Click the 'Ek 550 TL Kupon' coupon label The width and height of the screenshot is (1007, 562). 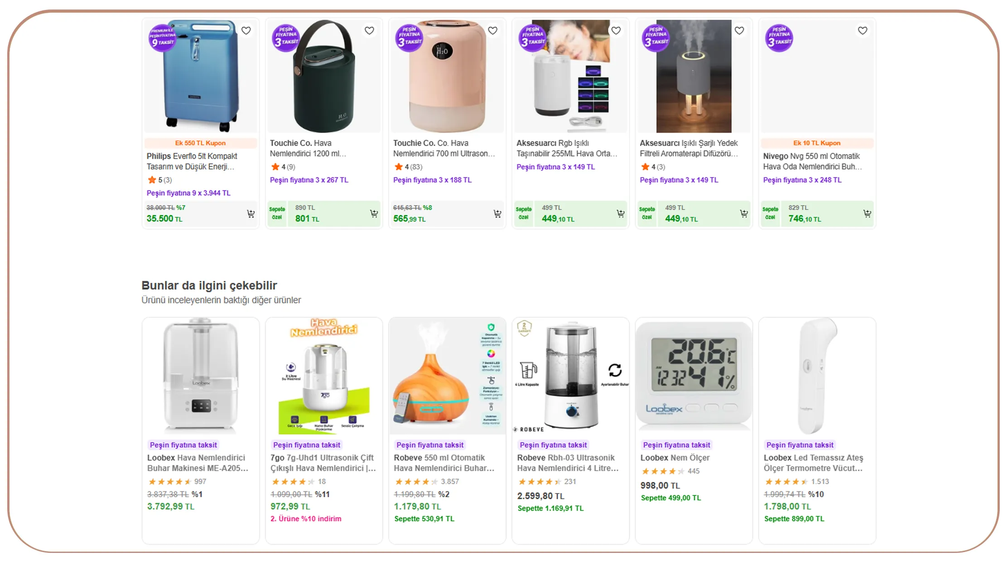pyautogui.click(x=200, y=143)
